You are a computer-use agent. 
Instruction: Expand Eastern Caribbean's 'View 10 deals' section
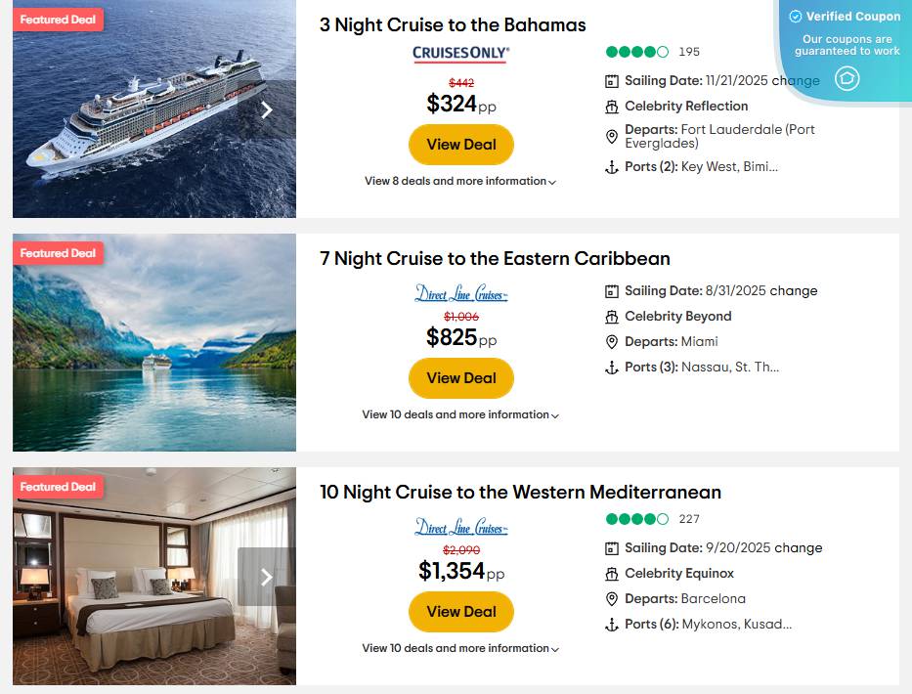coord(459,414)
